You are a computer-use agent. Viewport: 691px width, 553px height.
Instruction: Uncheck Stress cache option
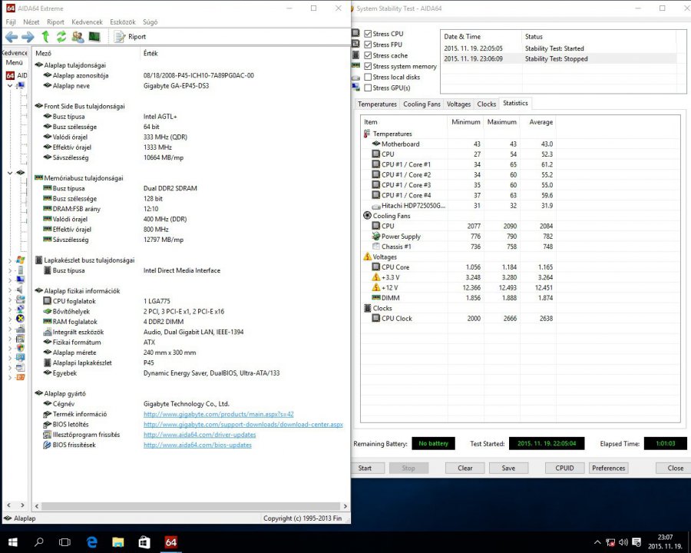pos(368,55)
